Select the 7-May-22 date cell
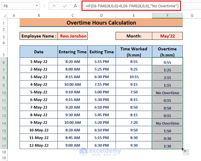201x161 pixels. coord(39,107)
